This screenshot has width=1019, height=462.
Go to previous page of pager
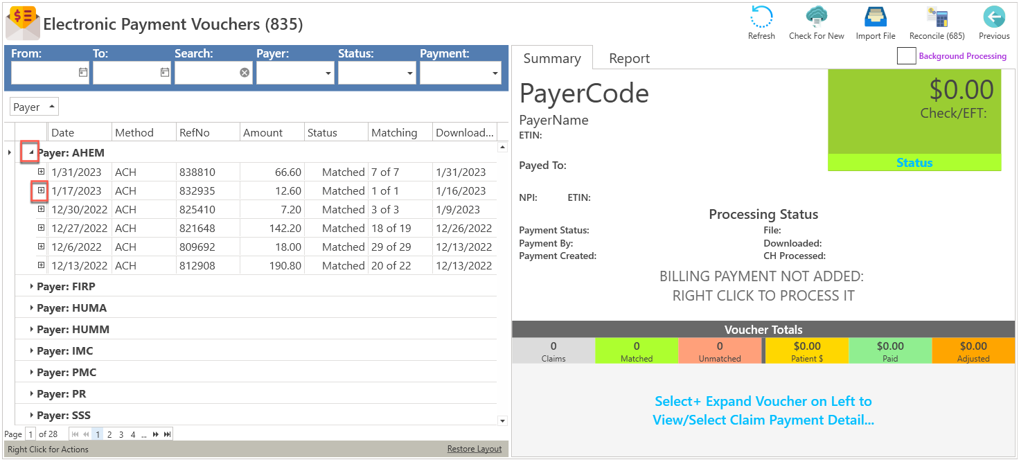click(87, 434)
